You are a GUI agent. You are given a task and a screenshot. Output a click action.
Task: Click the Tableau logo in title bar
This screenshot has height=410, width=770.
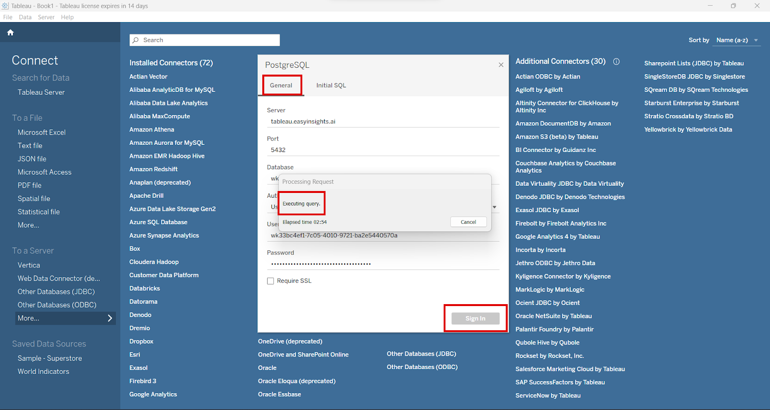(x=5, y=6)
